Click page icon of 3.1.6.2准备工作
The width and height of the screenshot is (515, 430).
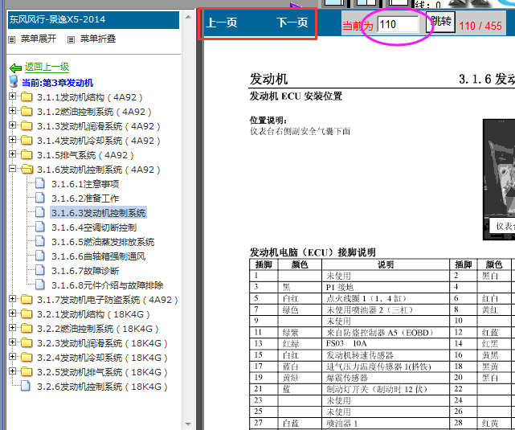(x=40, y=198)
